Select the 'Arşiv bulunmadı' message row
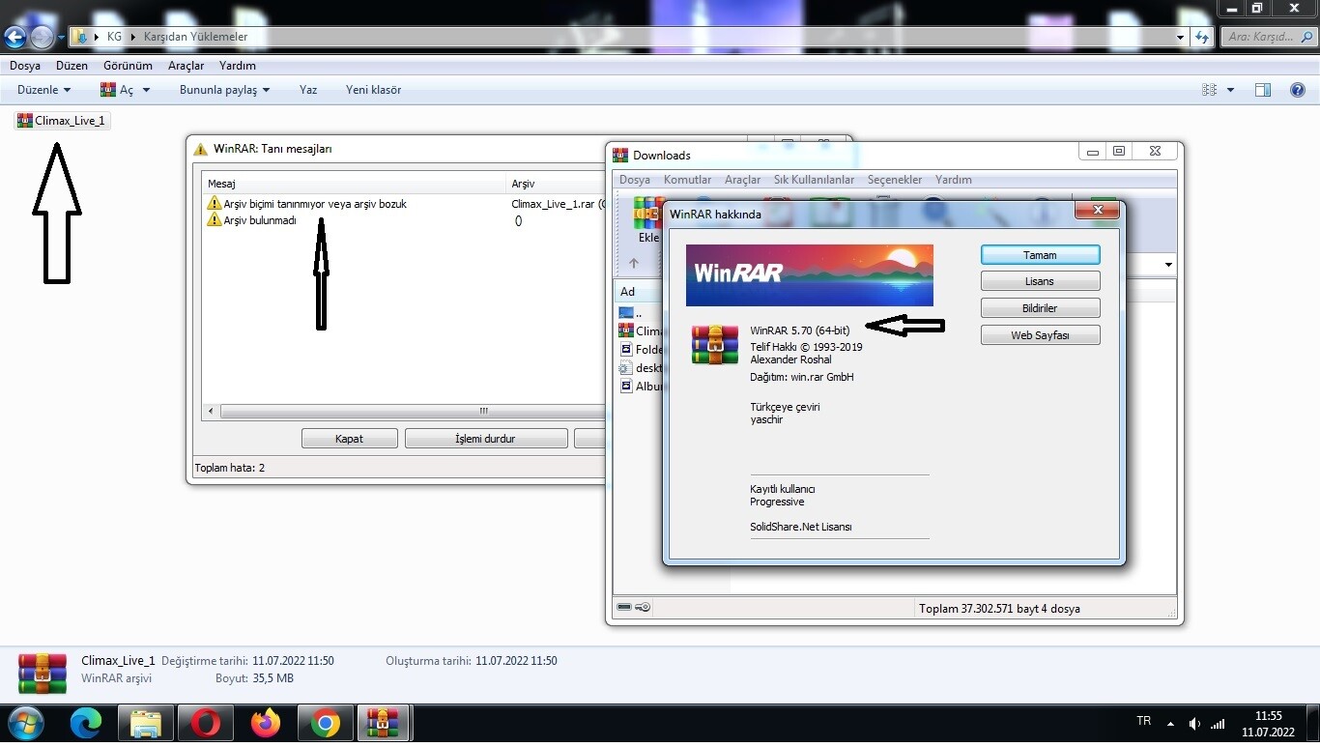Screen dimensions: 1320x747 (406, 220)
